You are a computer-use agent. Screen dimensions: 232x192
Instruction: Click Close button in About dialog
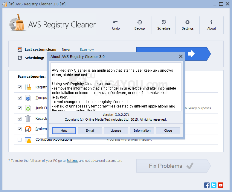[168, 130]
